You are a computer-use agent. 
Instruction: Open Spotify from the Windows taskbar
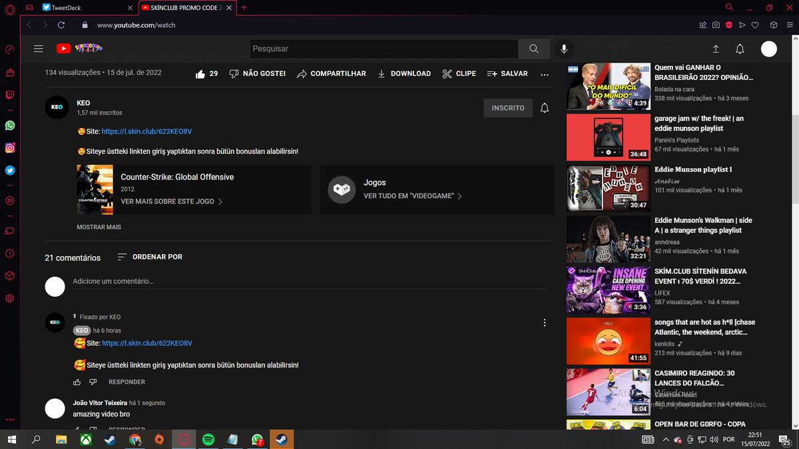click(208, 440)
